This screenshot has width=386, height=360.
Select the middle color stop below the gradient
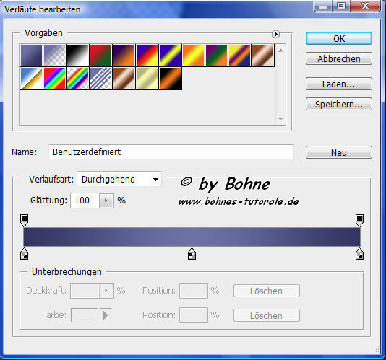tap(192, 254)
